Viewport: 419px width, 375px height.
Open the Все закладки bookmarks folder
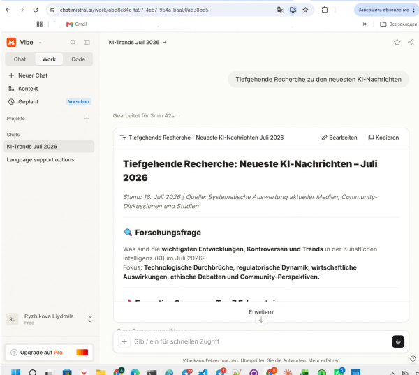(x=399, y=24)
